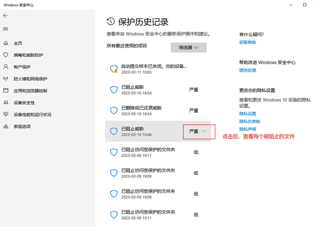This screenshot has height=227, width=317.
Task: Click the family icon for 家庭选项
Action: point(6,126)
